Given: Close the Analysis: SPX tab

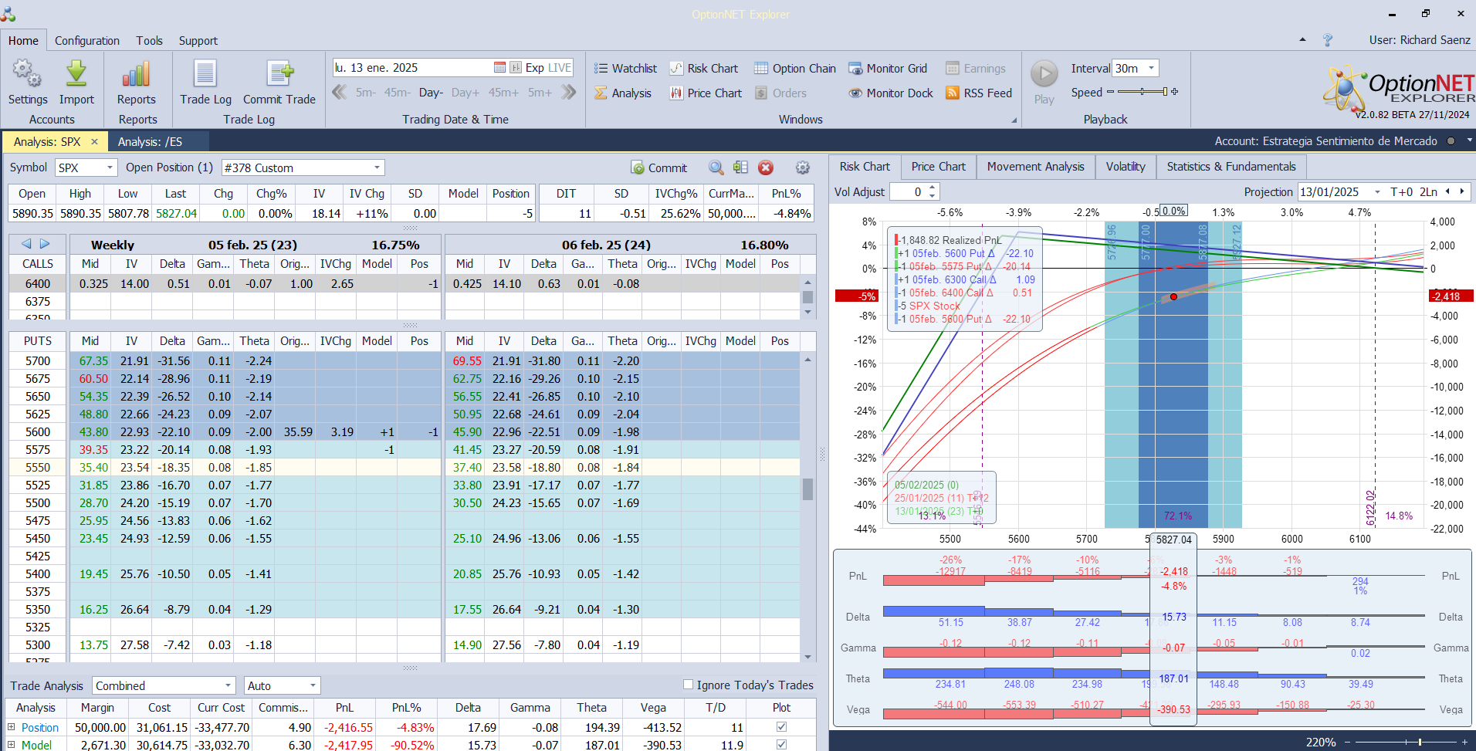Looking at the screenshot, I should click(94, 142).
